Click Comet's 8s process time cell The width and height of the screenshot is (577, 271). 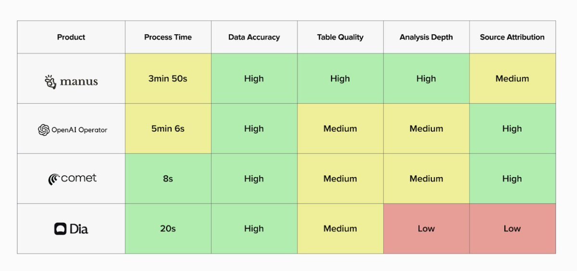click(x=168, y=179)
